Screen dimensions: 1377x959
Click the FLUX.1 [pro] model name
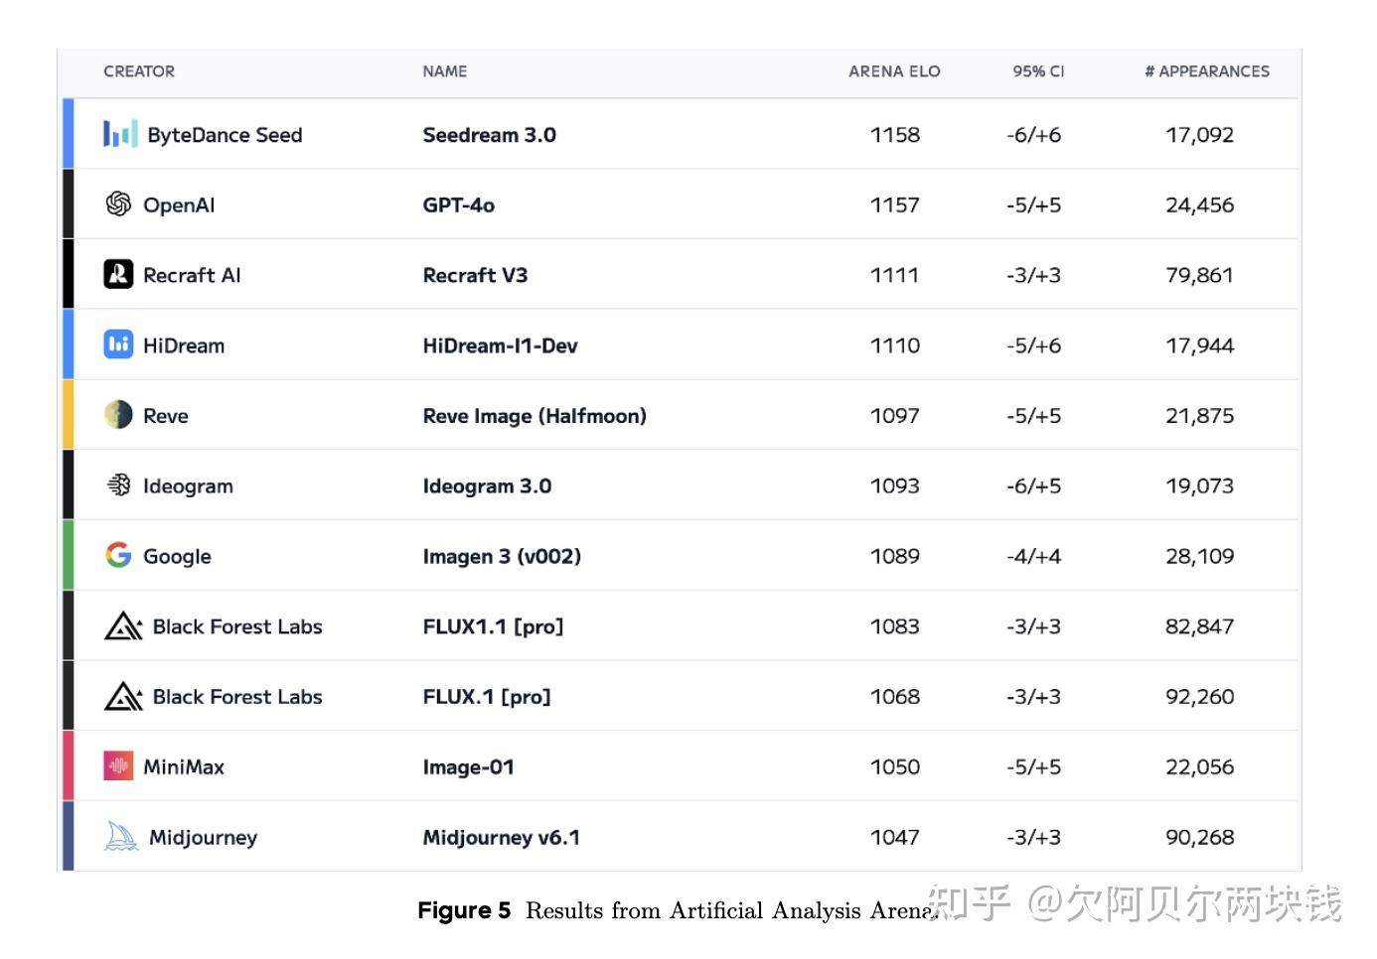pos(487,697)
